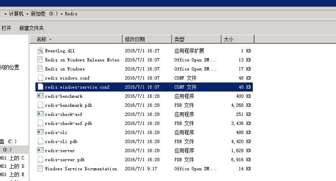336x181 pixels.
Task: Open the (D:) drive in the sidebar
Action: coord(7,150)
